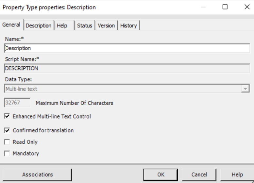Select the Help tab
Image resolution: width=254 pixels, height=183 pixels.
[62, 25]
